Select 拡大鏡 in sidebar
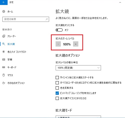This screenshot has height=118, width=125. (11, 44)
